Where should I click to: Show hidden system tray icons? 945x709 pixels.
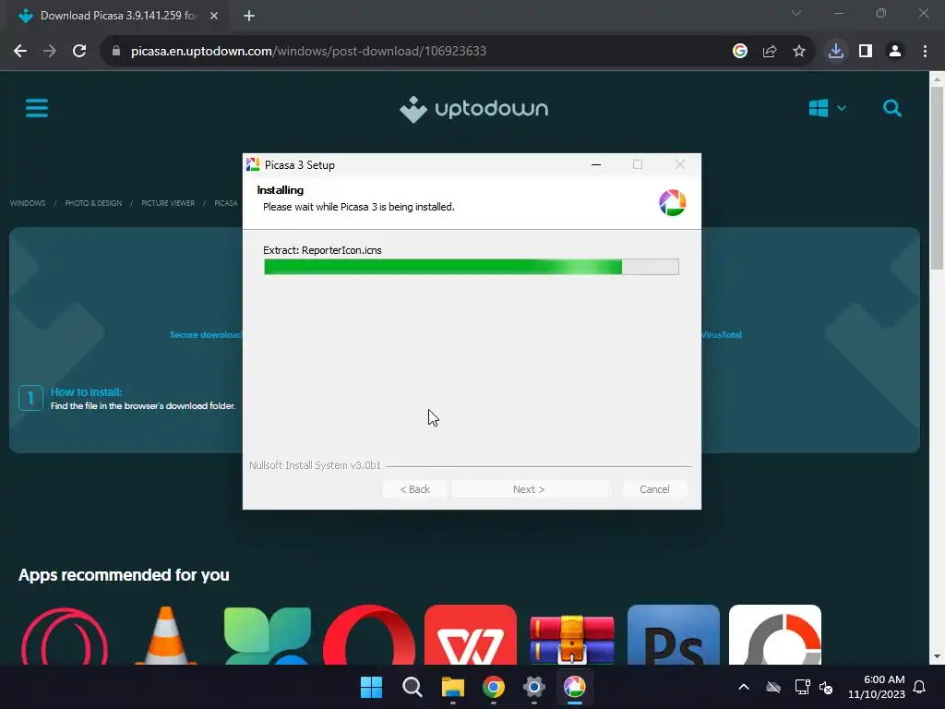click(x=744, y=687)
